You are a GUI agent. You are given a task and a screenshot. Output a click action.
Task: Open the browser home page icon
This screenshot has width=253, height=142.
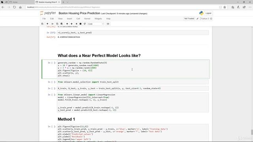(20, 7)
